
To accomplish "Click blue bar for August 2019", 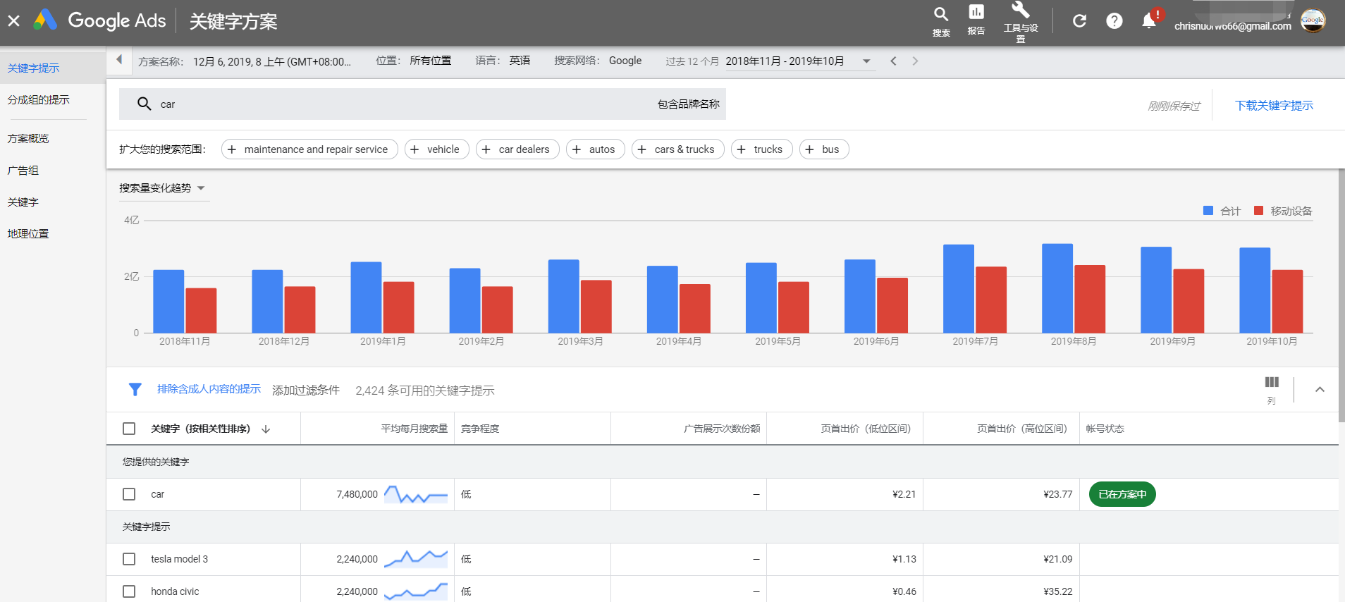I will 1057,288.
